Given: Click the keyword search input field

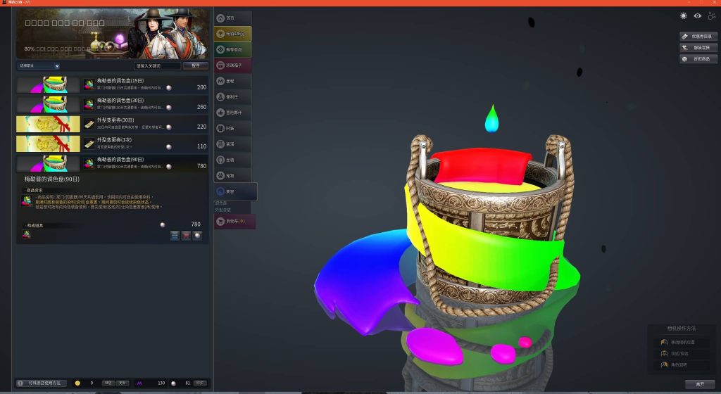Looking at the screenshot, I should 157,65.
